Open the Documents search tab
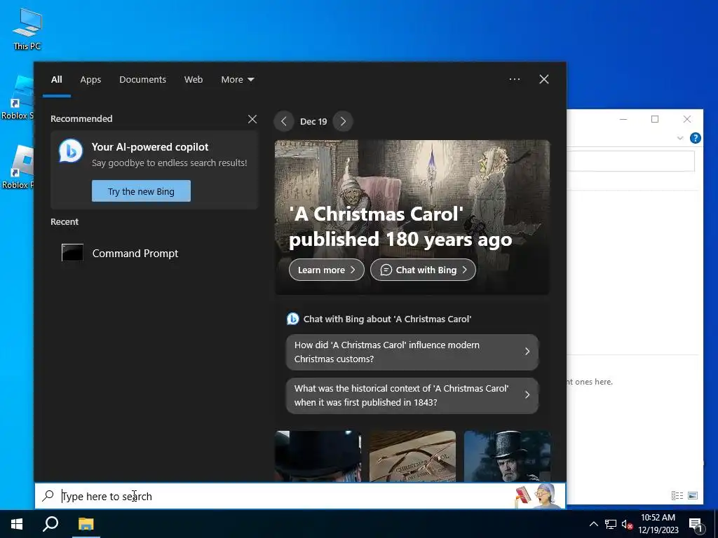Viewport: 718px width, 538px height. click(x=143, y=80)
